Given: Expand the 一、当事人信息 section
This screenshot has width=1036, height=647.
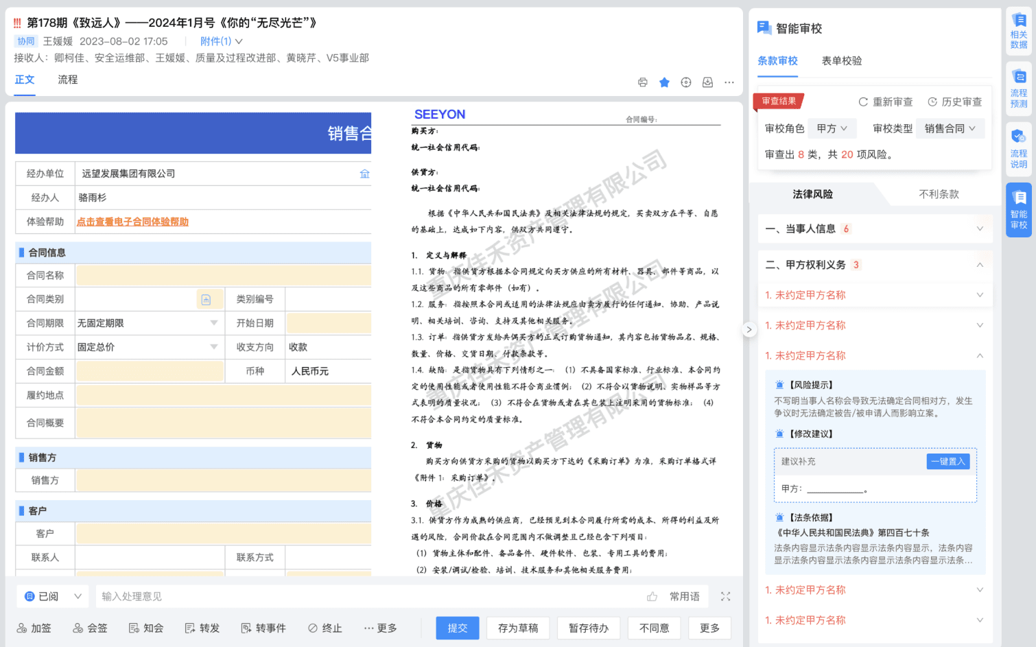Looking at the screenshot, I should [x=875, y=228].
